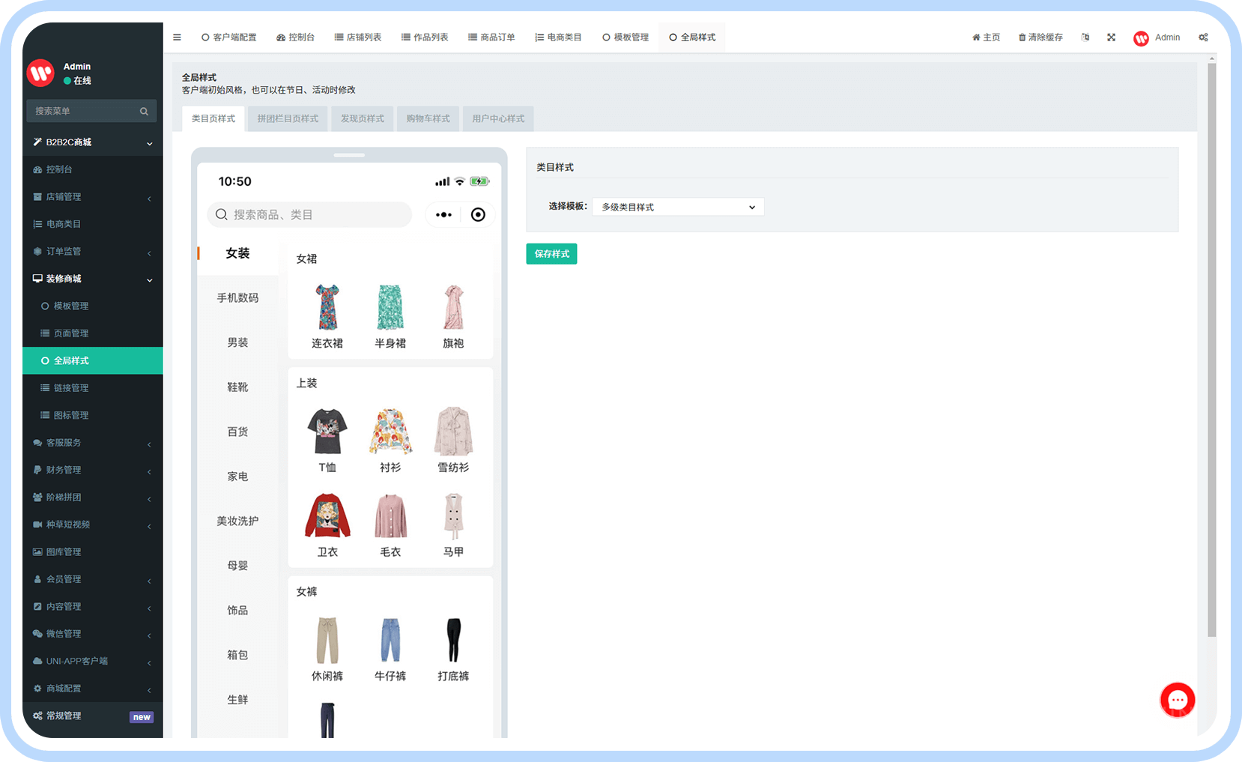Image resolution: width=1242 pixels, height=762 pixels.
Task: Click the target circle icon in phone preview
Action: 478,215
